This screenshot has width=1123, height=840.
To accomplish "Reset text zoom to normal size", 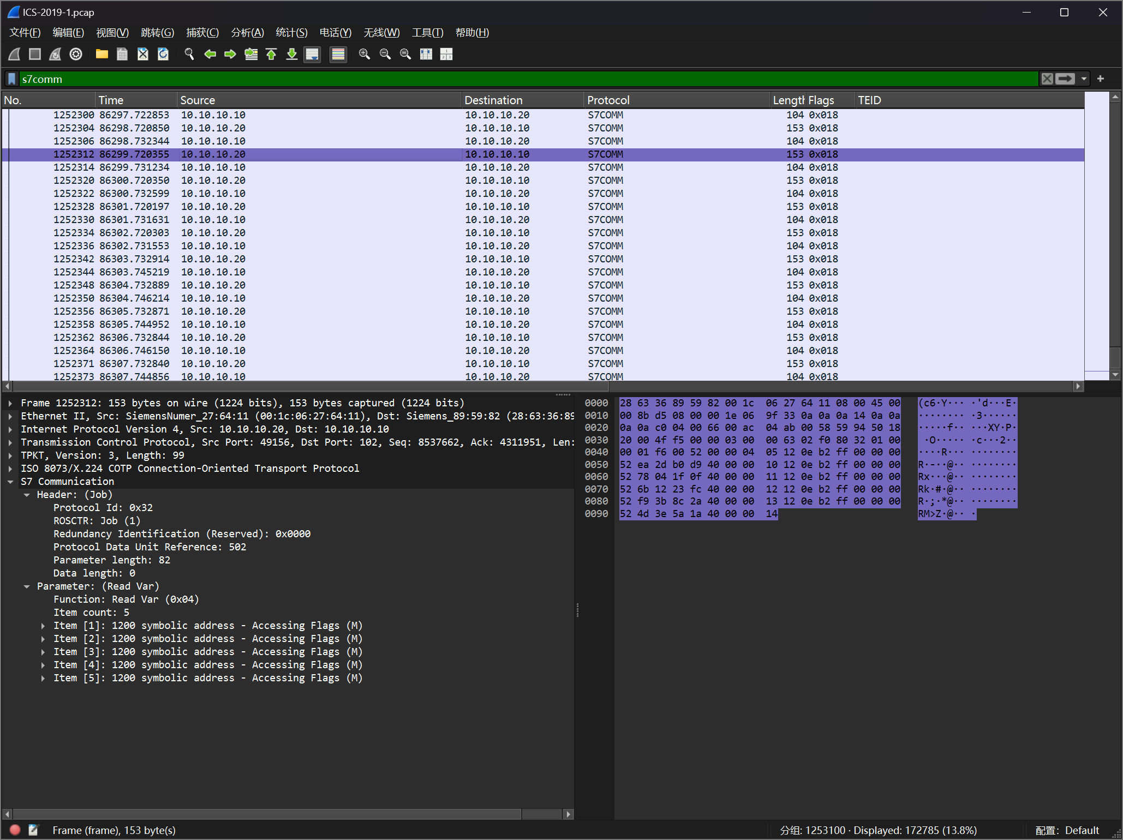I will (405, 54).
